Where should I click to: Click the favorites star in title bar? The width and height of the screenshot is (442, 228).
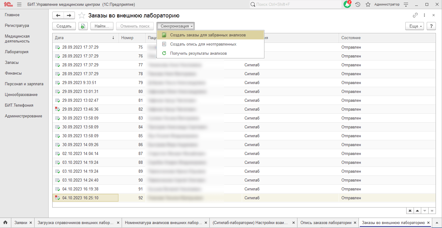coord(368,5)
